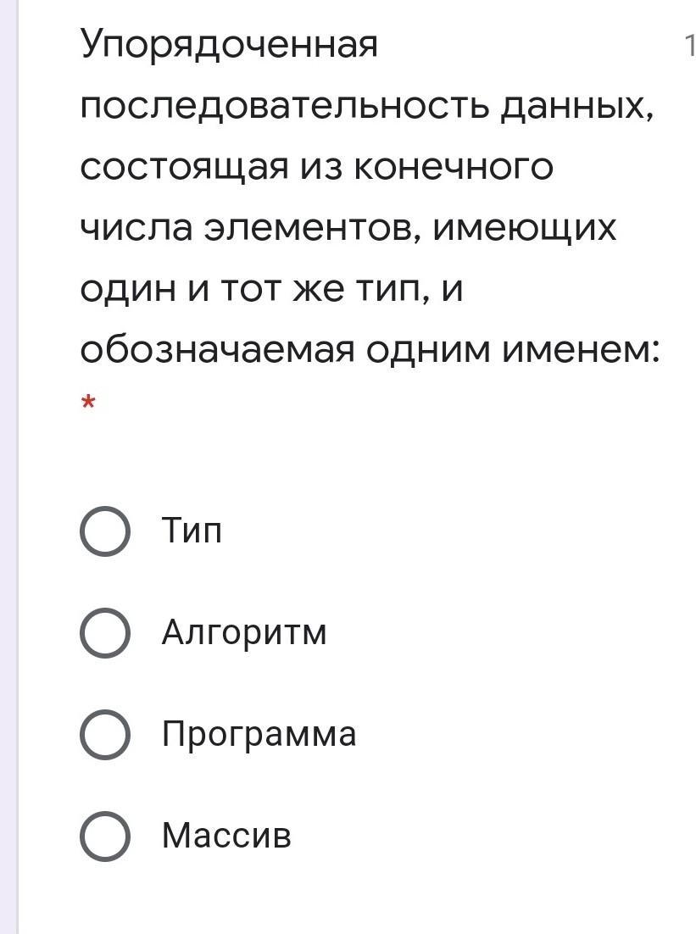
Task: Click the word Упорядоченная in the question
Action: [x=230, y=47]
